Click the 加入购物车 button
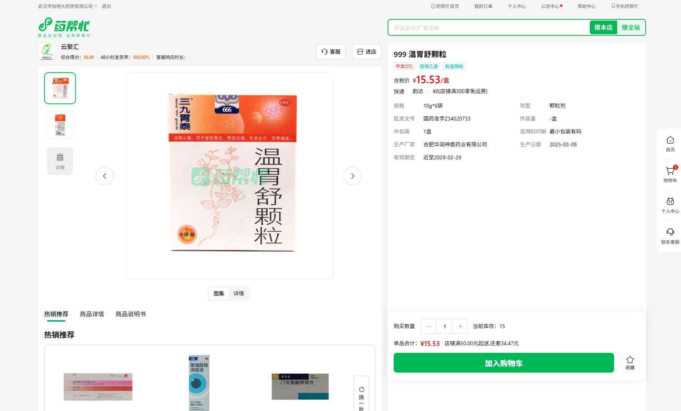Screen dimensions: 681x411 [504, 363]
